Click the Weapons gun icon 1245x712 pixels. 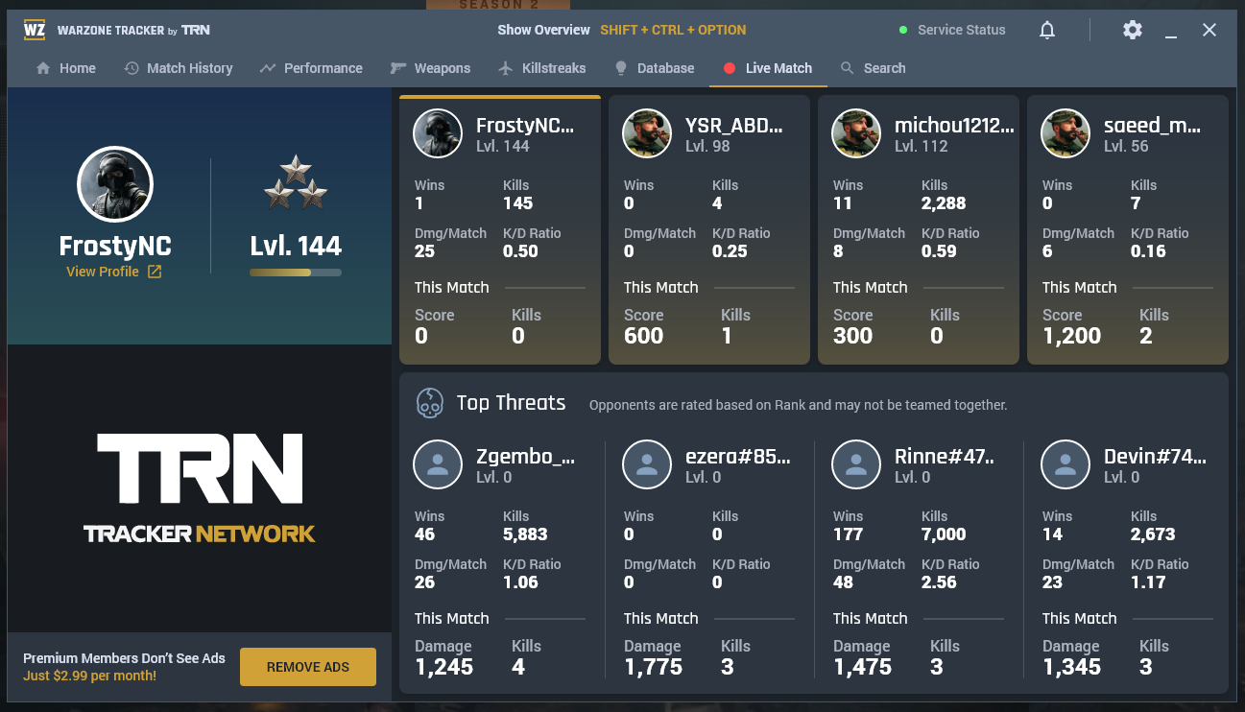click(398, 68)
